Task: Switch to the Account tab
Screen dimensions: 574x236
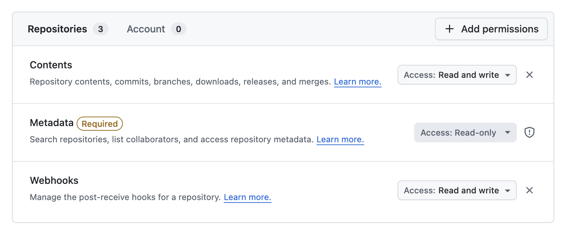Action: pos(156,29)
